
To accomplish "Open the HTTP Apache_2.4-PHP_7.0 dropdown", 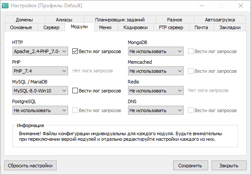I will click(40, 51).
